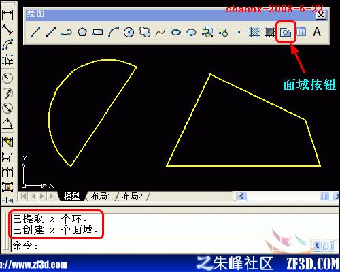340x272 pixels.
Task: Select the Ellipse tool
Action: pyautogui.click(x=175, y=32)
